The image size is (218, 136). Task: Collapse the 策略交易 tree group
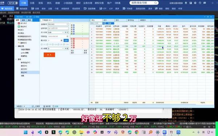(x=16, y=46)
